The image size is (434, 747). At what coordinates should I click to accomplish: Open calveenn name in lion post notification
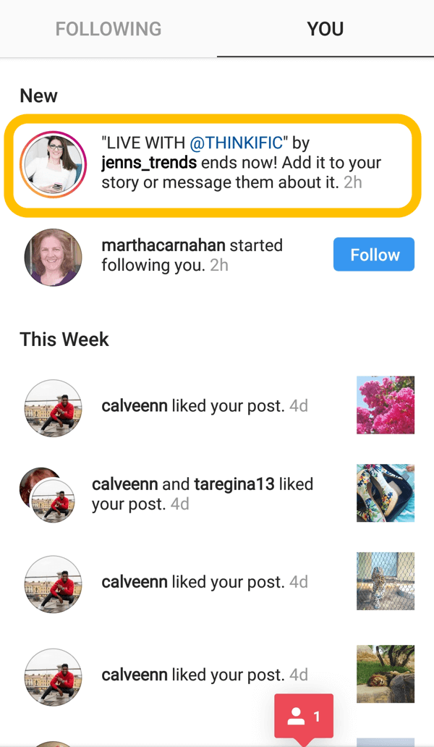click(135, 675)
